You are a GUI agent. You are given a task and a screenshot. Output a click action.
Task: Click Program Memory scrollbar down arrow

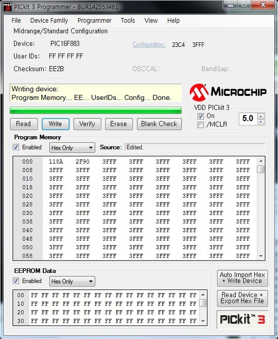pos(261,256)
